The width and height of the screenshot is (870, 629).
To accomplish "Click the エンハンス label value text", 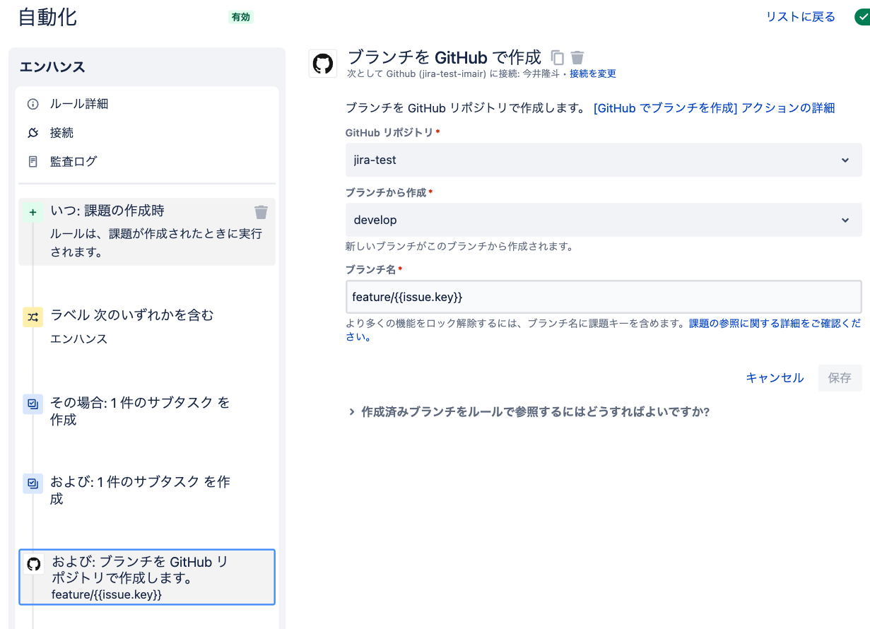I will 79,339.
